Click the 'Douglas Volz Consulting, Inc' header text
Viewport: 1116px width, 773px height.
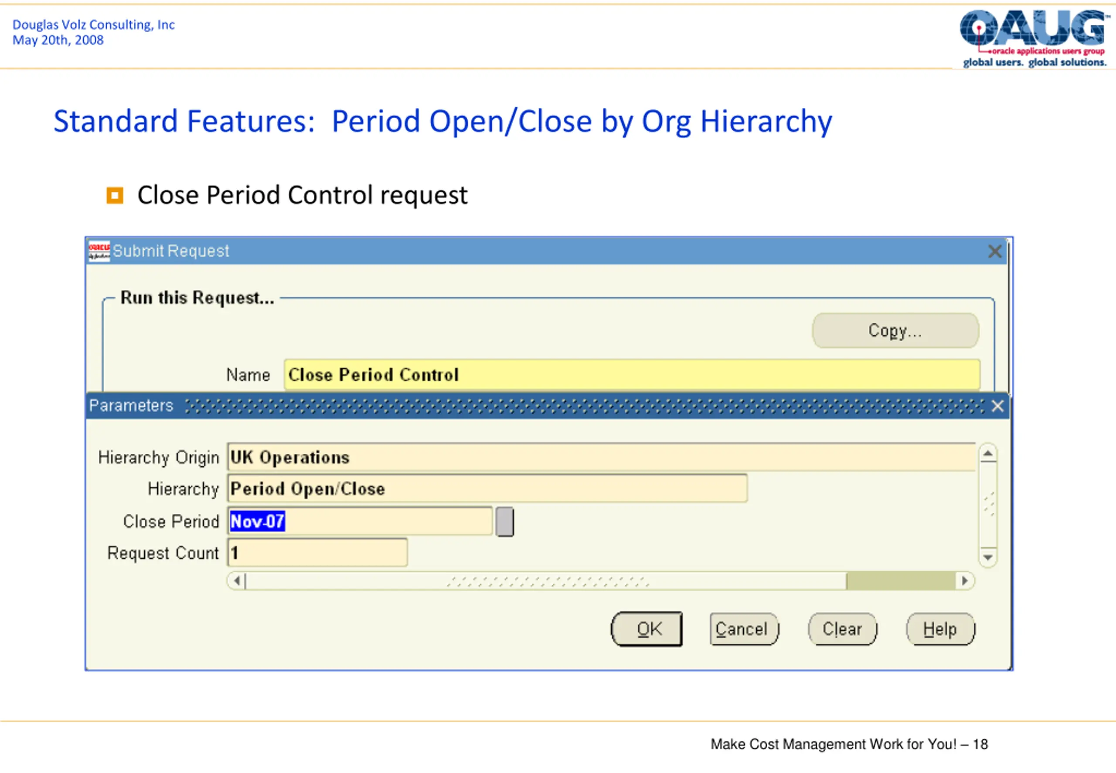pyautogui.click(x=93, y=25)
